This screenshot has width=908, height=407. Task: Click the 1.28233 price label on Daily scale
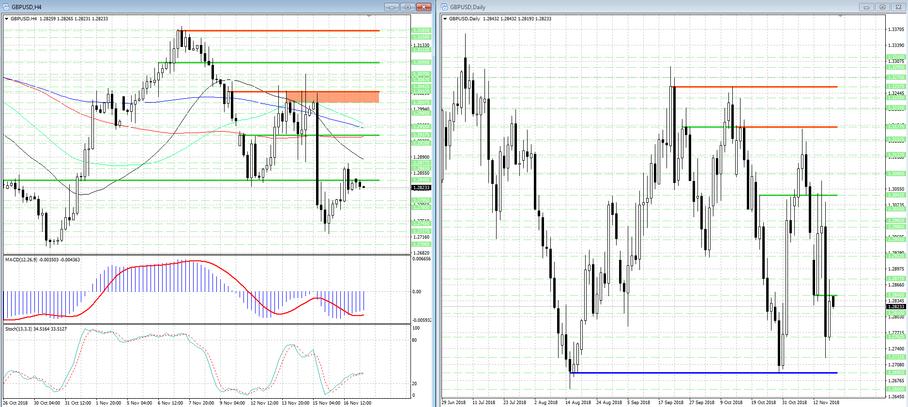(895, 307)
